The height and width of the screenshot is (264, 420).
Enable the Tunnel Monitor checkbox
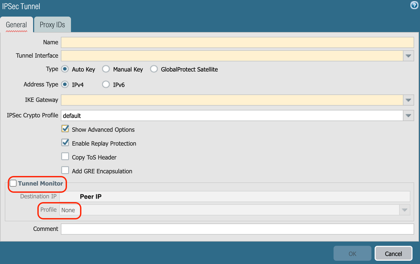tap(13, 183)
